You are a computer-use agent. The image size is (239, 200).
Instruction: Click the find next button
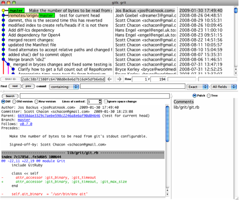click(15, 86)
